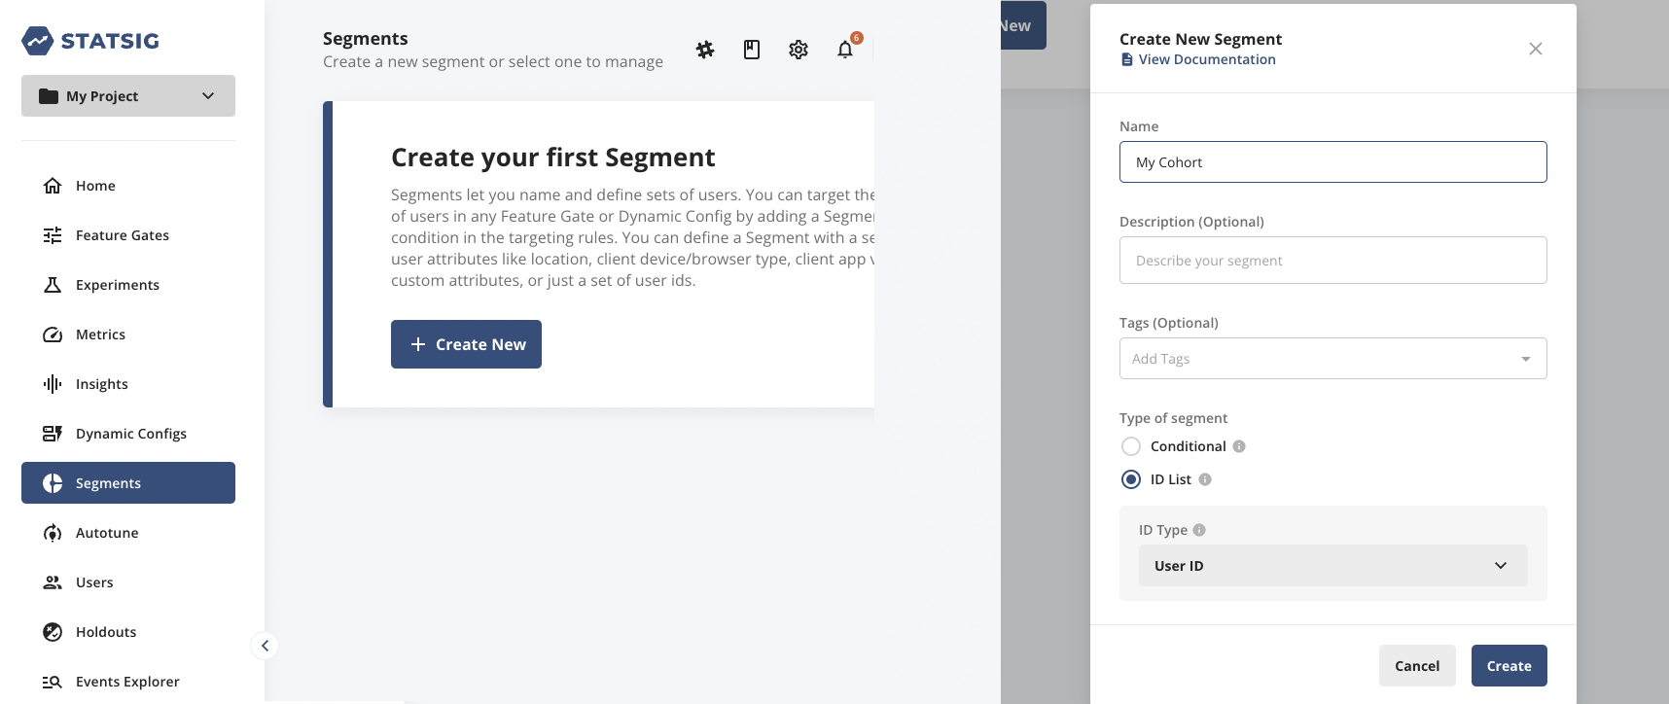Viewport: 1669px width, 704px height.
Task: Click the Create your first Segment heading
Action: point(552,158)
